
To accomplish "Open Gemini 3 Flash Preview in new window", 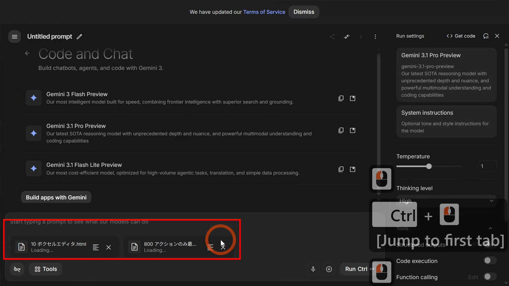I will [x=352, y=98].
